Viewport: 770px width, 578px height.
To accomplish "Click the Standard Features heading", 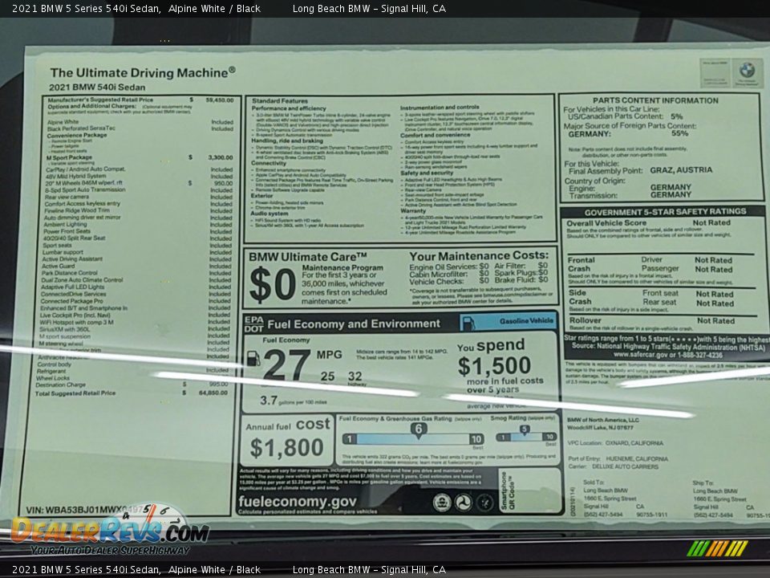I will tap(280, 101).
